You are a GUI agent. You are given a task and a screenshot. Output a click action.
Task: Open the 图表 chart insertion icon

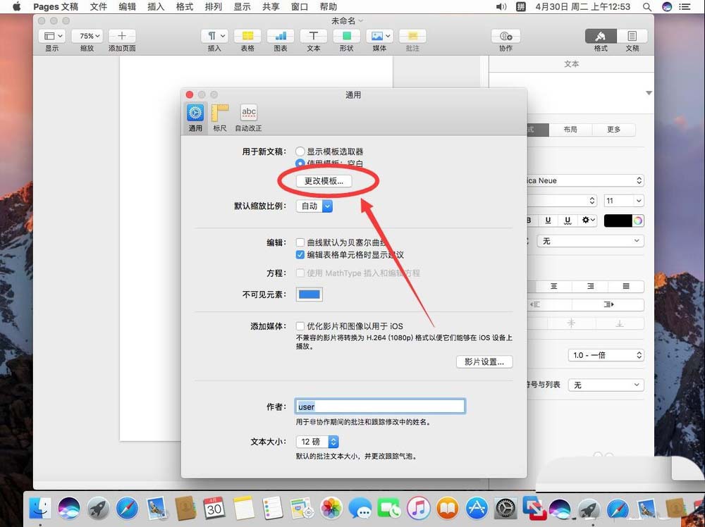(280, 35)
